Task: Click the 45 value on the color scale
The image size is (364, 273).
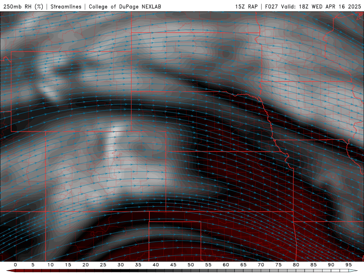Action: click(x=173, y=265)
